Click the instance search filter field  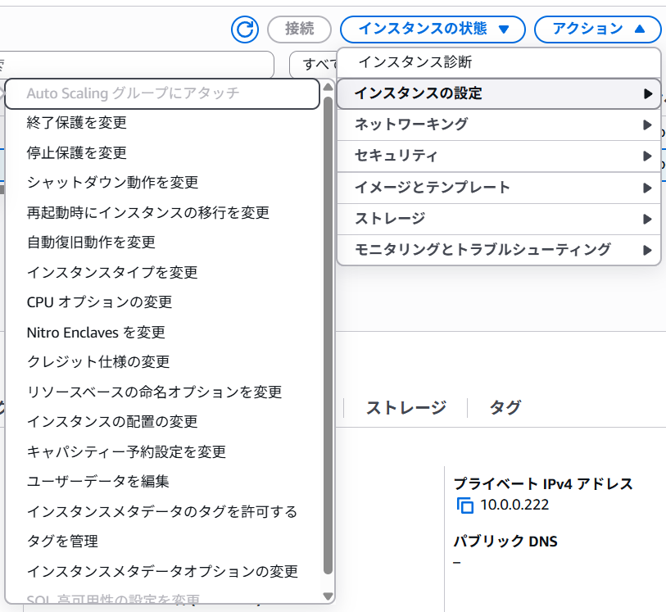click(139, 63)
